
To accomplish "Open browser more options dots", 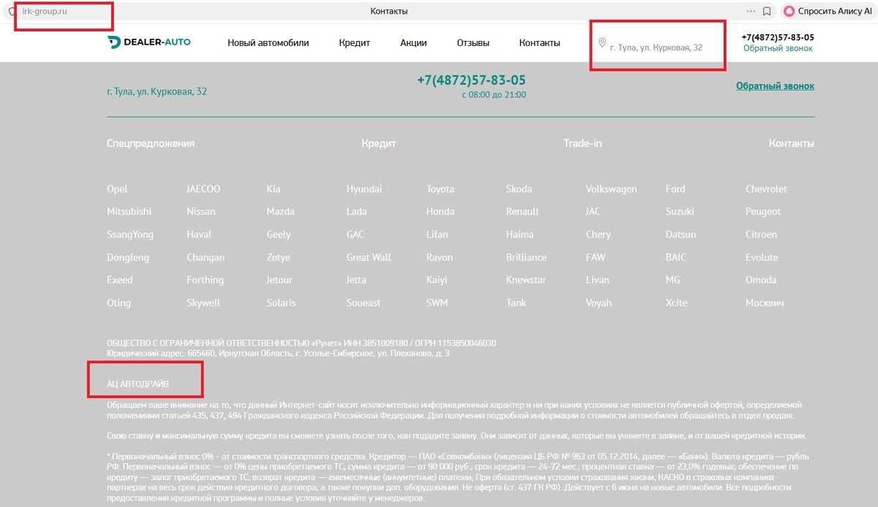I will [x=751, y=11].
